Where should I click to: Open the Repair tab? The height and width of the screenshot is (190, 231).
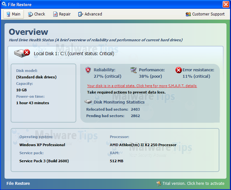click(62, 14)
